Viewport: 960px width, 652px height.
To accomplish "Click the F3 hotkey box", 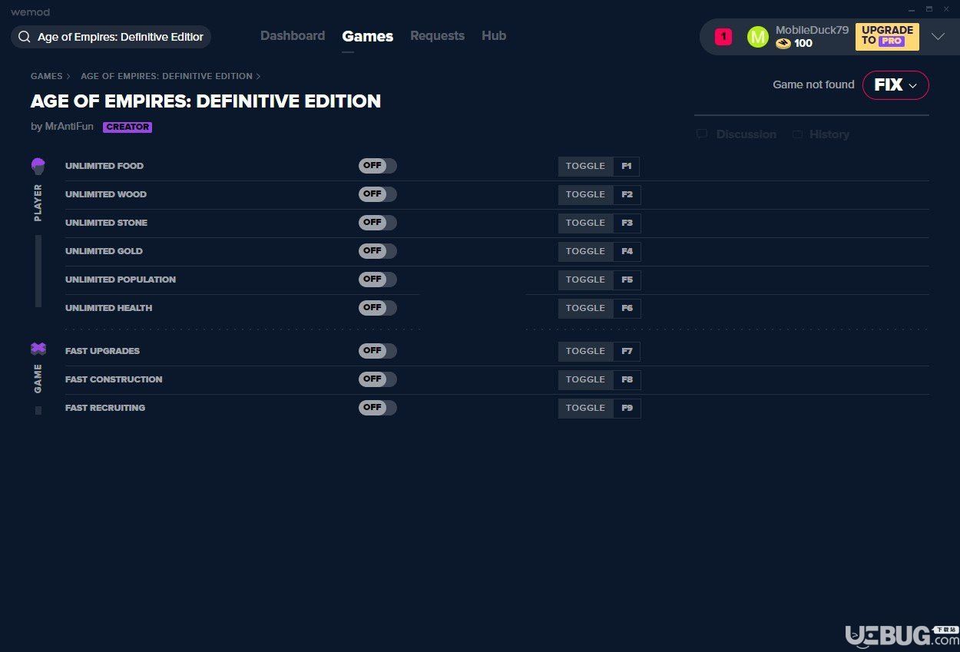I will 627,223.
